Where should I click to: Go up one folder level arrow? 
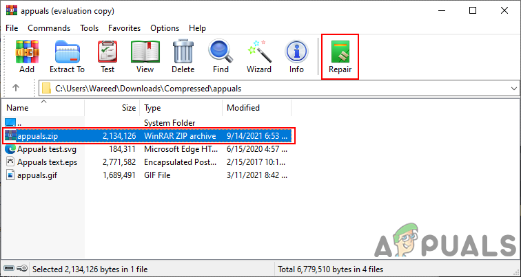(16, 88)
